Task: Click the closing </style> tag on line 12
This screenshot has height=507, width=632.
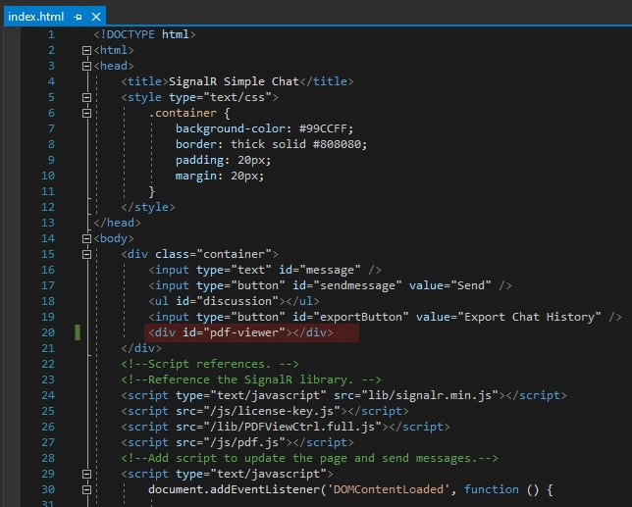Action: (x=148, y=207)
